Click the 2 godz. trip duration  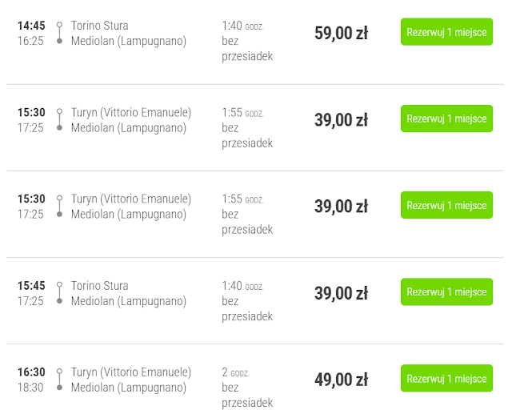pyautogui.click(x=235, y=372)
